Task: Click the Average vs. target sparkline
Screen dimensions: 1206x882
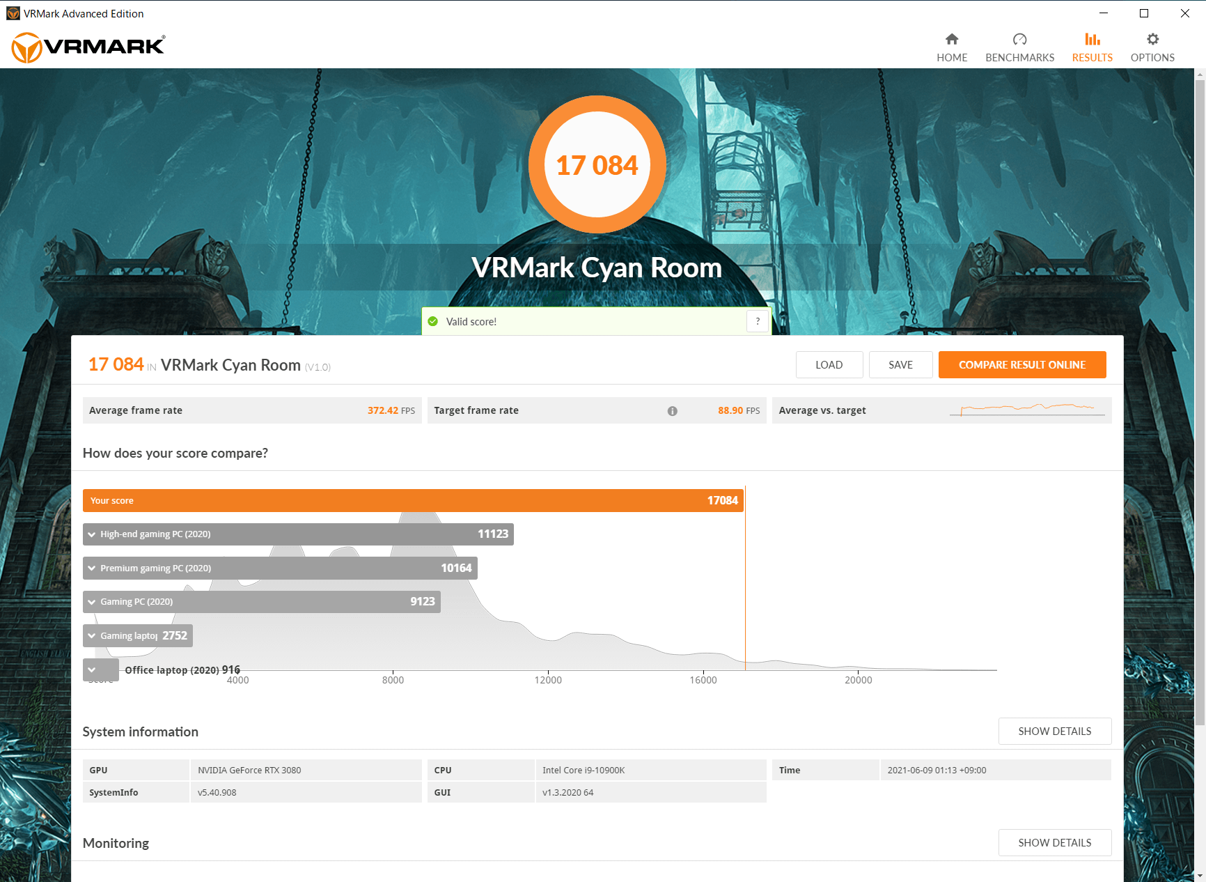Action: point(1027,410)
